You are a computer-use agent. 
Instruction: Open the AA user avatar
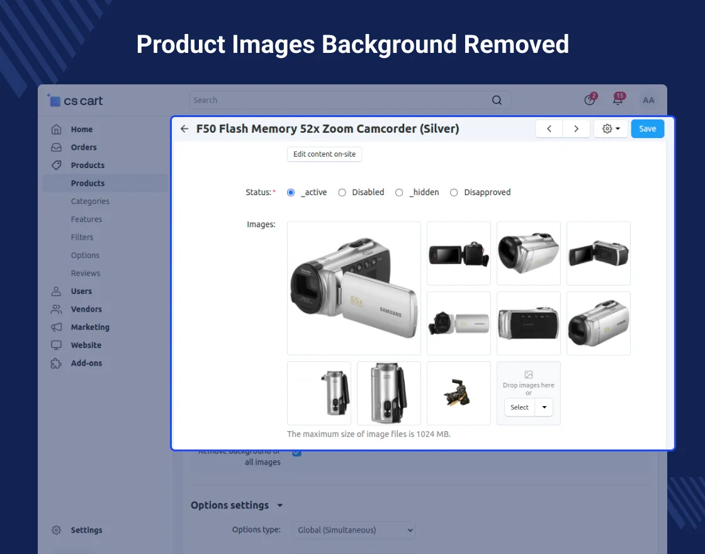[x=648, y=100]
